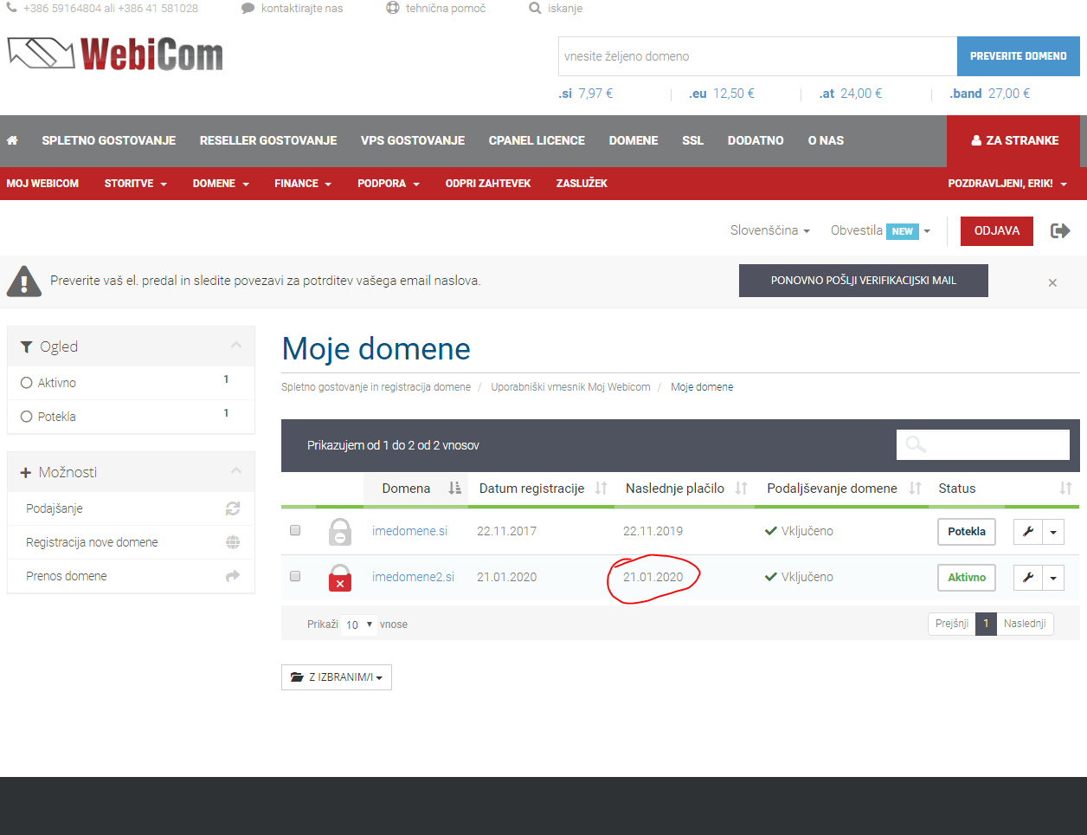
Task: Click the Zaslužek menu item
Action: [582, 184]
